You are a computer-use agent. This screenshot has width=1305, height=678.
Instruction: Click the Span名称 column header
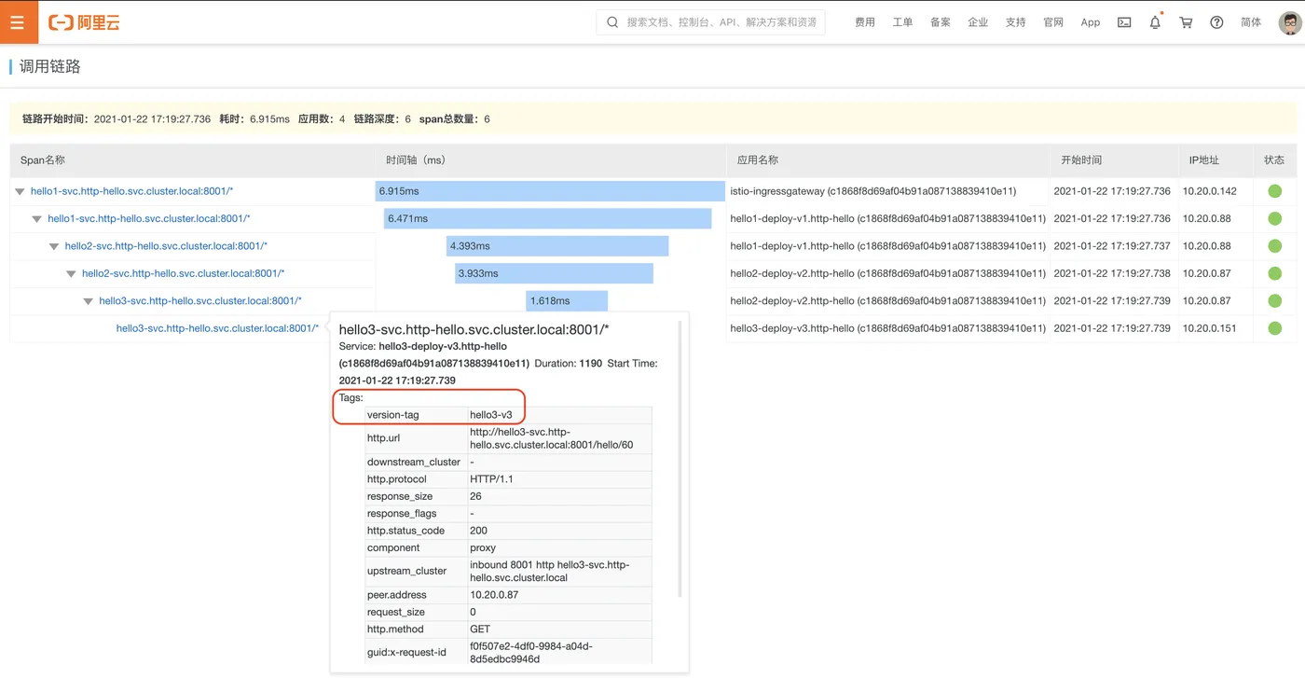pyautogui.click(x=43, y=160)
